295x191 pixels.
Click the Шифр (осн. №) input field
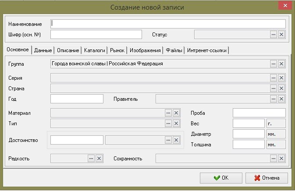96,35
